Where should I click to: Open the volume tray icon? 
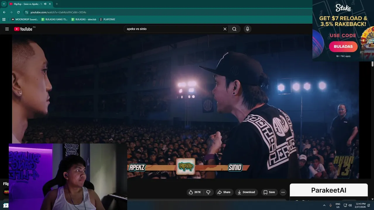tap(350, 205)
